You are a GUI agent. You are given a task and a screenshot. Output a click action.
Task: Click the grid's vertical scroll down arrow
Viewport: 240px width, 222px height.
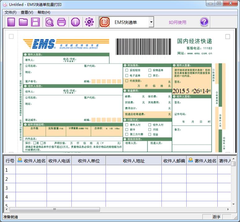pyautogui.click(x=233, y=204)
